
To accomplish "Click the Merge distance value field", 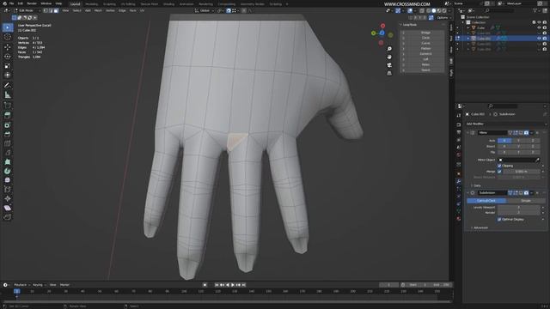I will [x=522, y=172].
